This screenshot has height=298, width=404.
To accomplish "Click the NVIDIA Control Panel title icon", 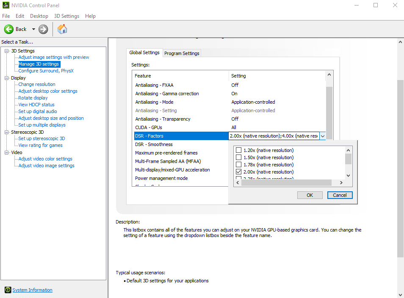I will coord(6,5).
